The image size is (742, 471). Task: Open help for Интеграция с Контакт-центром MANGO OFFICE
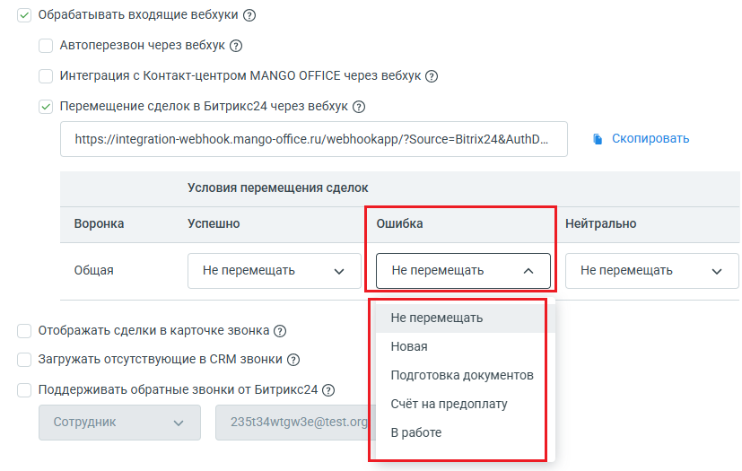click(x=431, y=76)
